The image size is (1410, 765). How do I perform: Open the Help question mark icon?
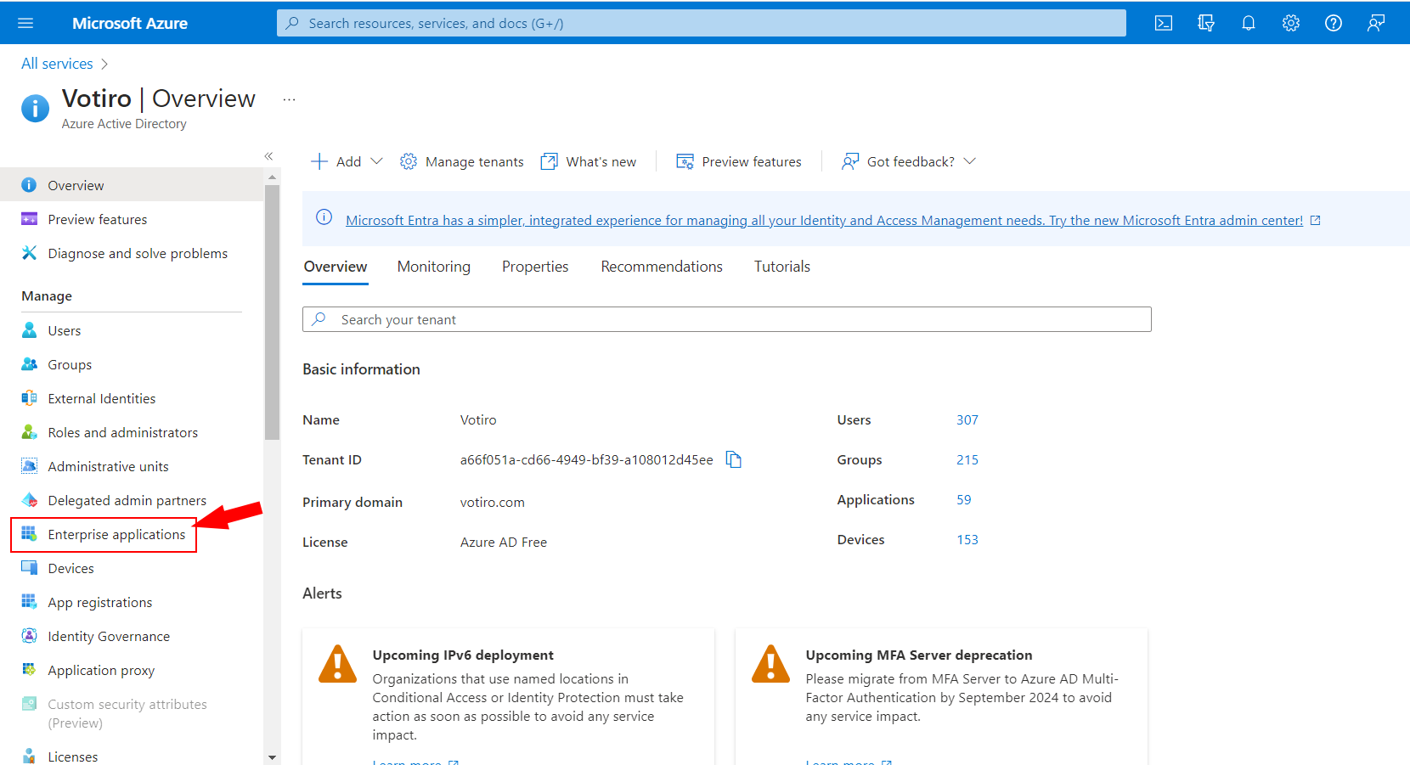pos(1334,23)
